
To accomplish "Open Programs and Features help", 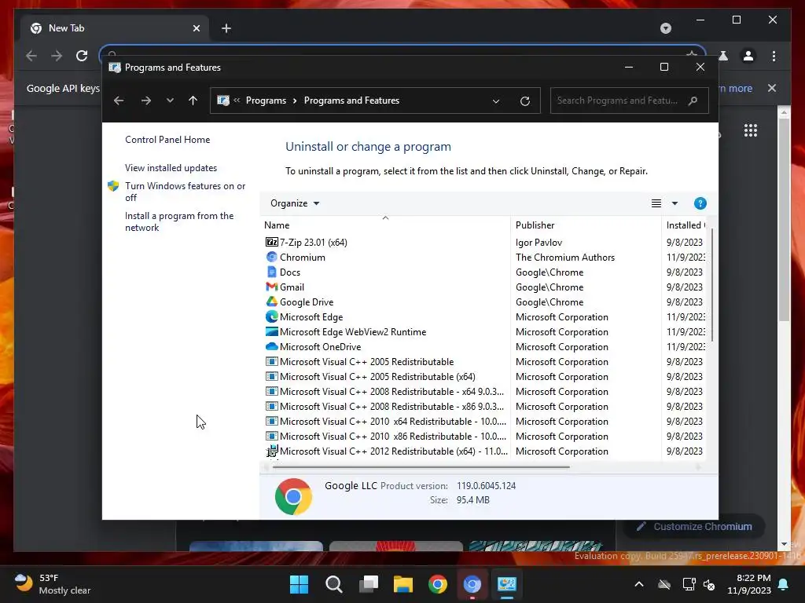I will pyautogui.click(x=700, y=203).
